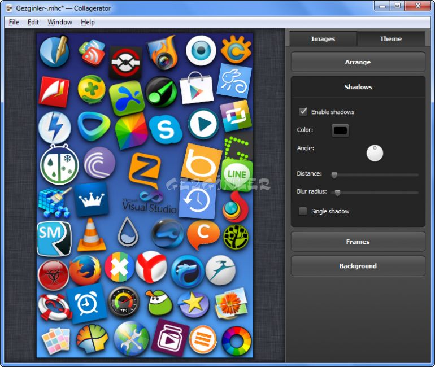
Task: Open the shadow Color swatch
Action: click(340, 130)
